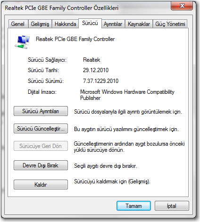
Task: Click the dialog title bar text
Action: 61,8
